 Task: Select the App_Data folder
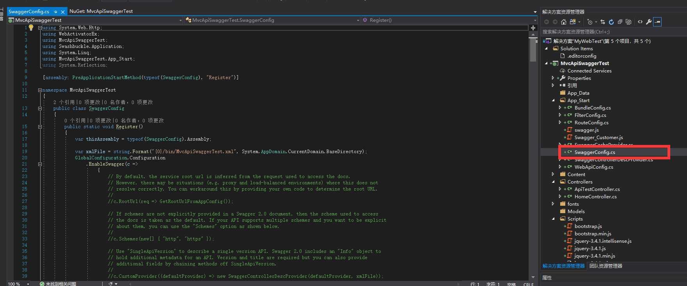[x=578, y=93]
